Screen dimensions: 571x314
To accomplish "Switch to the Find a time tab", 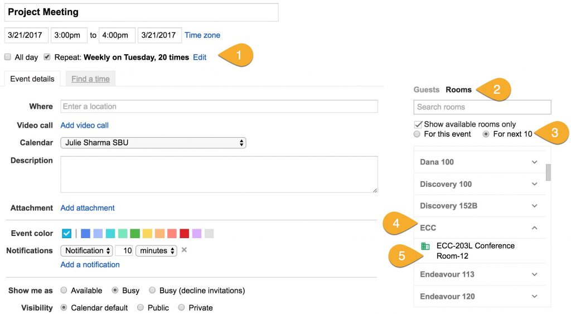I will tap(90, 79).
